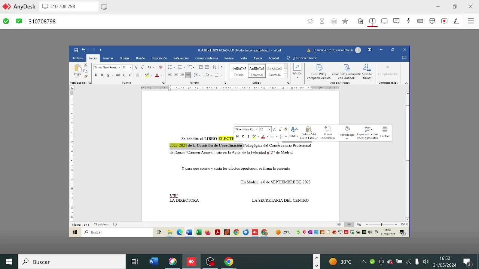Sort text with the A-Z icon
The height and width of the screenshot is (269, 479).
214,67
